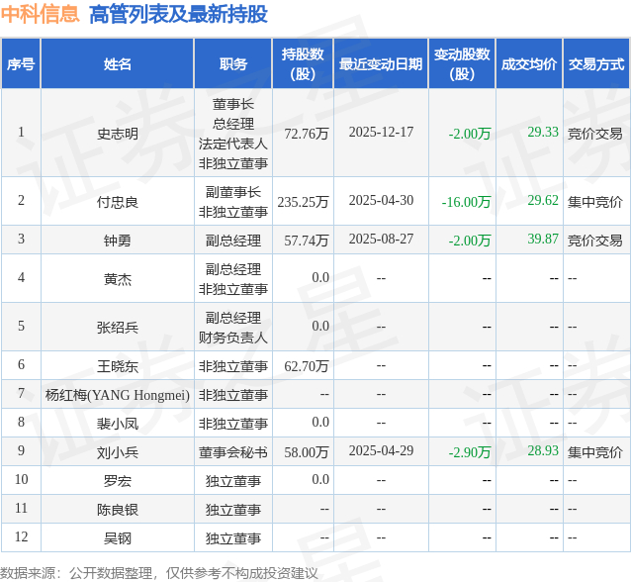Image resolution: width=631 pixels, height=582 pixels.
Task: Click the 最近变动日期 column header
Action: point(381,64)
